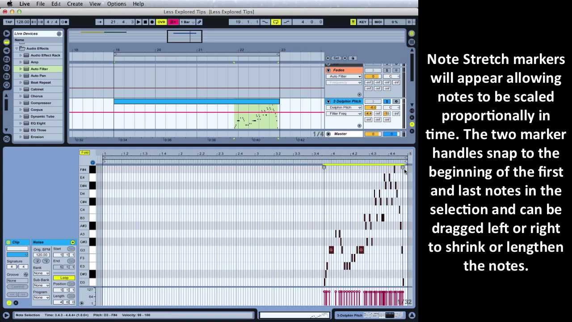Expand the Audio Effect Rack folder
The image size is (572, 322).
21,55
